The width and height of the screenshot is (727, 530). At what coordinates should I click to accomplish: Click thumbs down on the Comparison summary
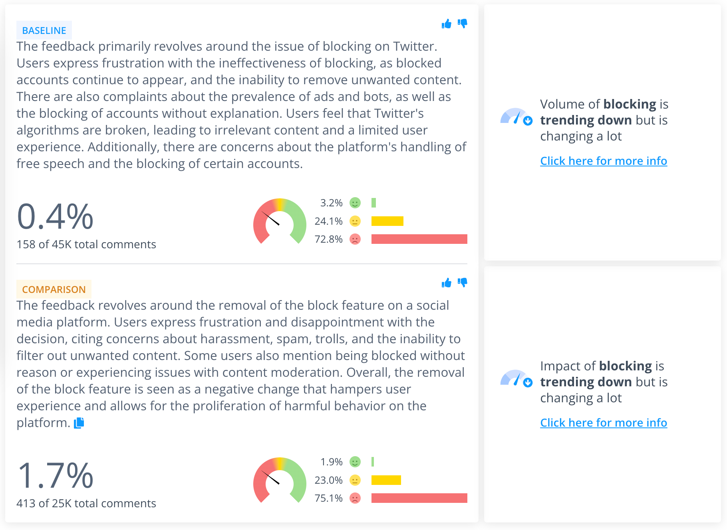(x=463, y=283)
